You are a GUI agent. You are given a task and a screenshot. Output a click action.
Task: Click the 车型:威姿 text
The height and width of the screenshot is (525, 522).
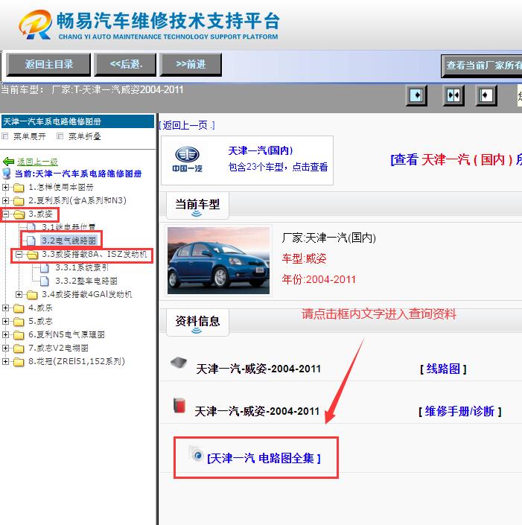coord(304,258)
